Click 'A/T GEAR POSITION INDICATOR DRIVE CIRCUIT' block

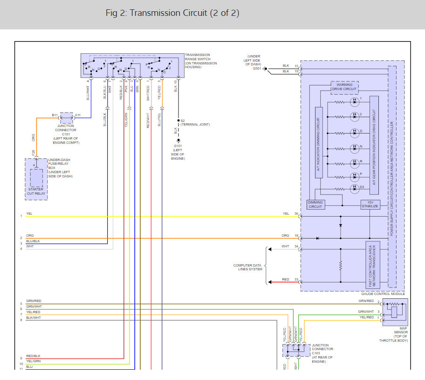tap(374, 145)
